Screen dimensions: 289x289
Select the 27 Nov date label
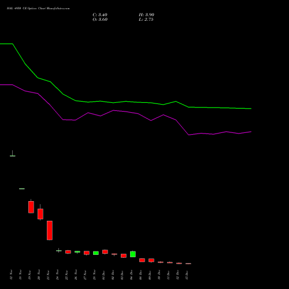(85, 275)
